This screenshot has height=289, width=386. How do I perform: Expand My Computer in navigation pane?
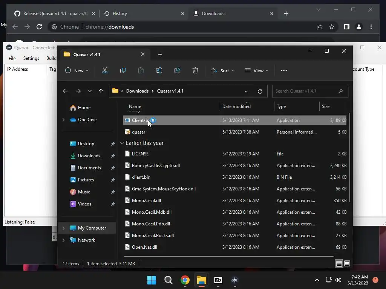pyautogui.click(x=63, y=228)
